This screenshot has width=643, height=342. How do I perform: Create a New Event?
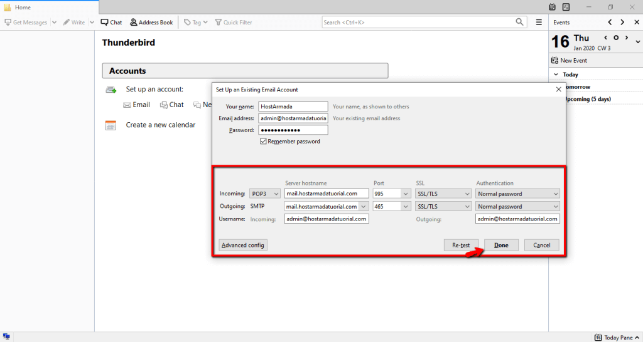569,61
